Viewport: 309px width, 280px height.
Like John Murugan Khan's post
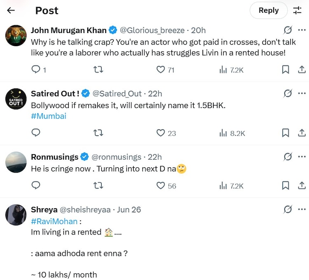161,70
